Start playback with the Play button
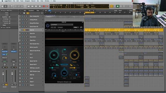 point(40,6)
